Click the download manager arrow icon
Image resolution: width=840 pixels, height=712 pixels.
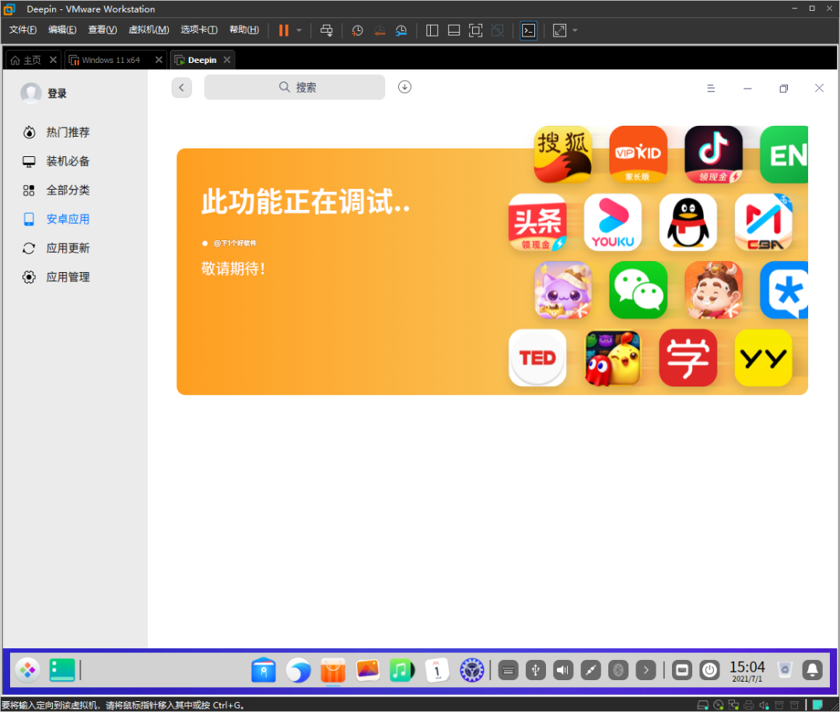point(404,87)
